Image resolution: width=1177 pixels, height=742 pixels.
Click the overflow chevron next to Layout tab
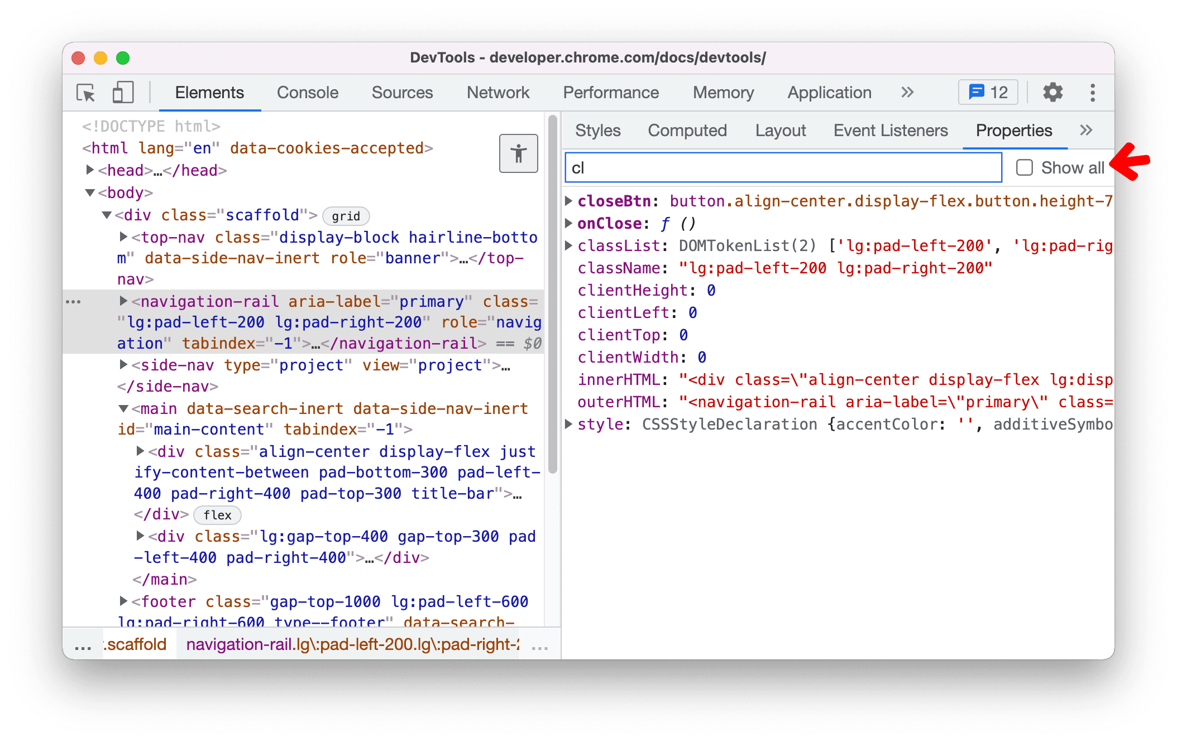[1087, 131]
